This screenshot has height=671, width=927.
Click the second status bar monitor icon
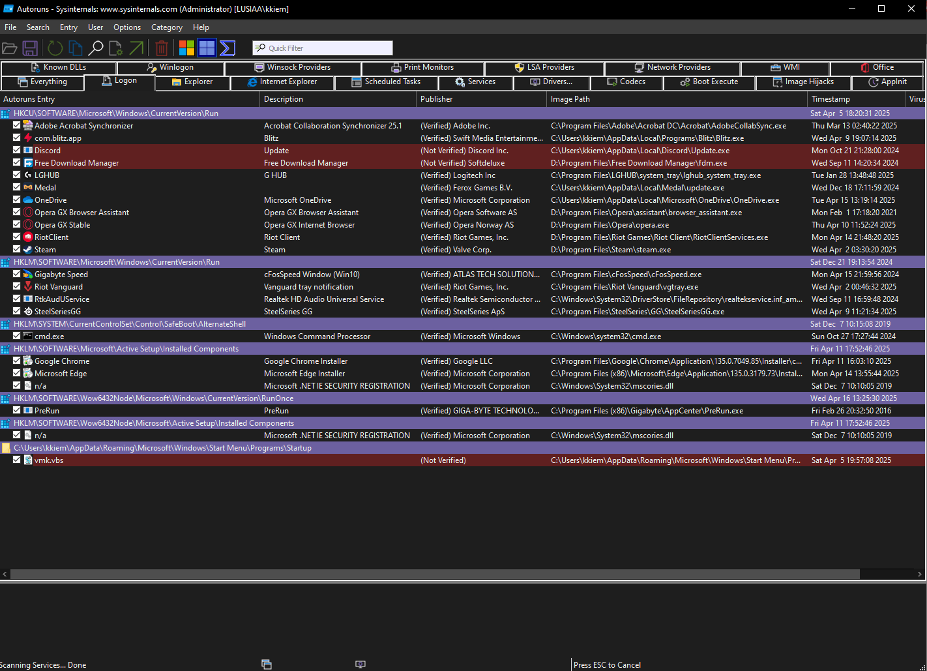tap(360, 664)
